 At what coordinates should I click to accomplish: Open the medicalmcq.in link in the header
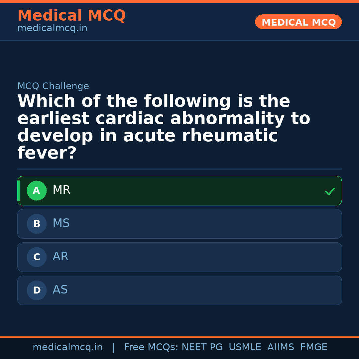tap(52, 28)
